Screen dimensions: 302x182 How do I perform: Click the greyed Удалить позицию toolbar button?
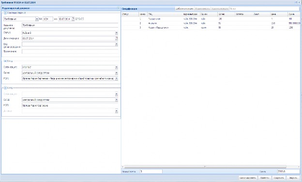(220, 9)
